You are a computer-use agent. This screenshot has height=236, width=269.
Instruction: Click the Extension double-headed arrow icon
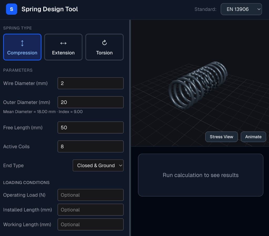[63, 43]
